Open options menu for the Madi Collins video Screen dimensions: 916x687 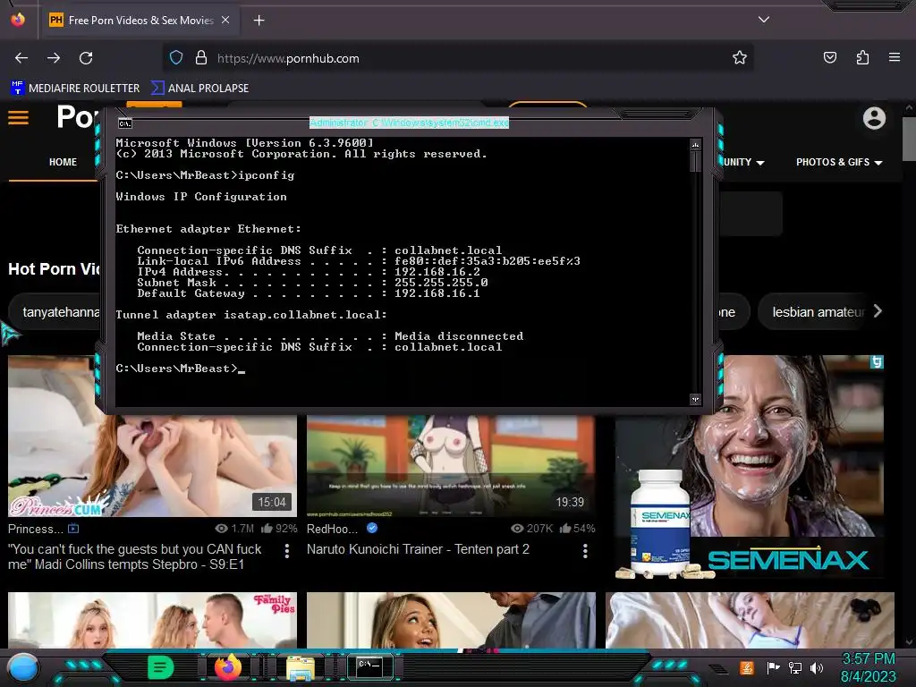click(287, 551)
